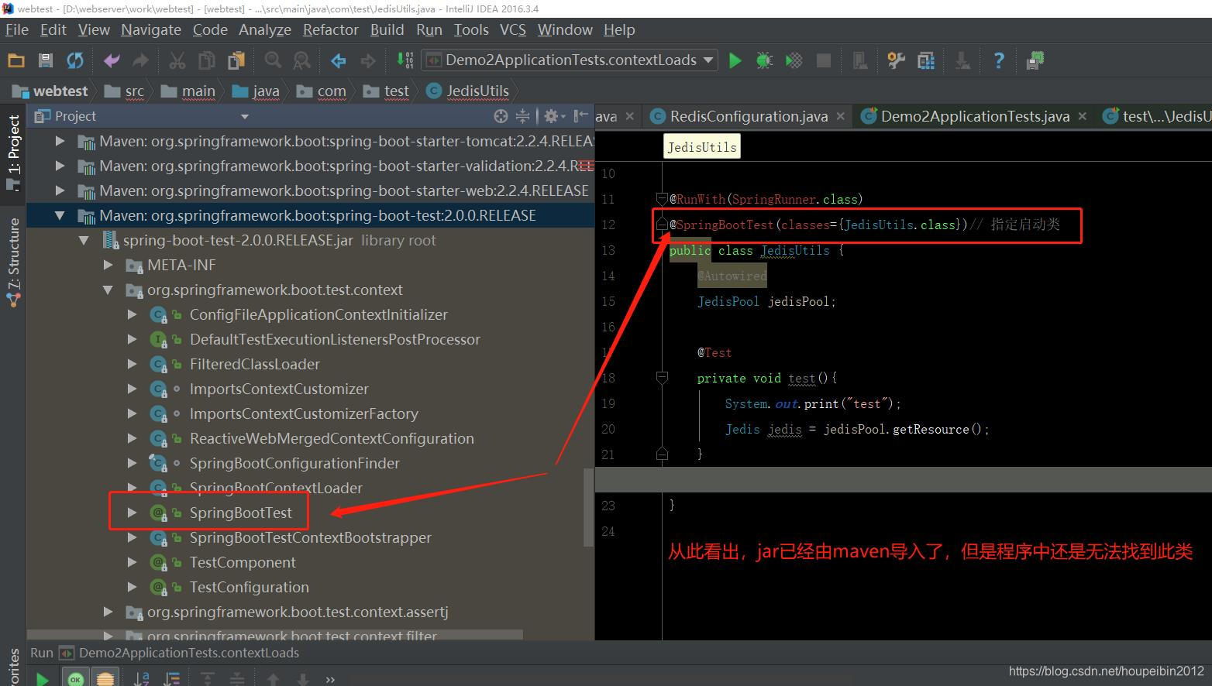Open the Refactor menu

coord(331,29)
